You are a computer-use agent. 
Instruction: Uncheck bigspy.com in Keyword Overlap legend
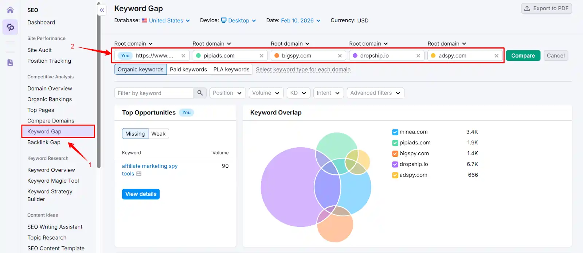395,153
